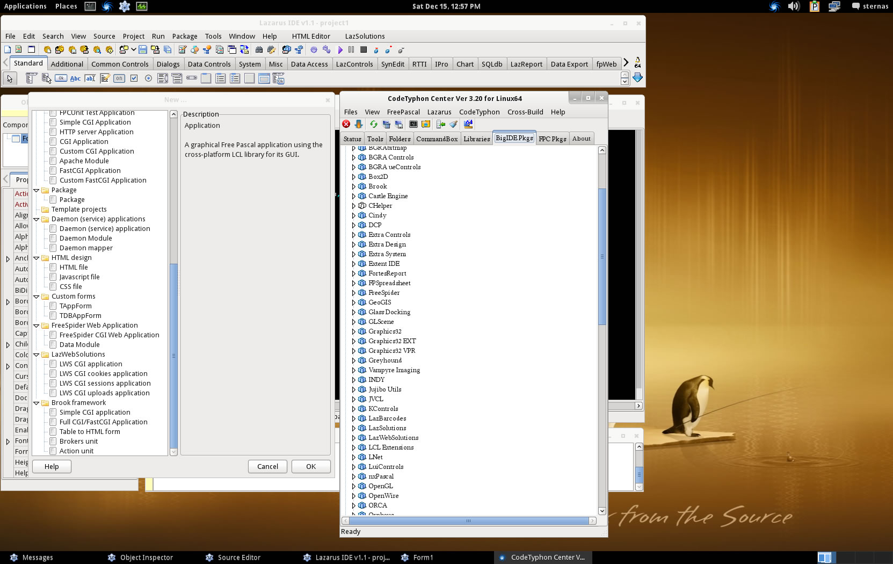Open the Applications menu in the top panel
The height and width of the screenshot is (564, 893).
coord(25,6)
